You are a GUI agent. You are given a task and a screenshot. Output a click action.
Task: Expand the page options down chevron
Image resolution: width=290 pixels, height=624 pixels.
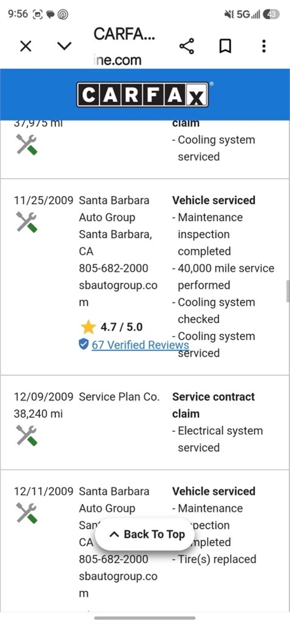(x=64, y=47)
